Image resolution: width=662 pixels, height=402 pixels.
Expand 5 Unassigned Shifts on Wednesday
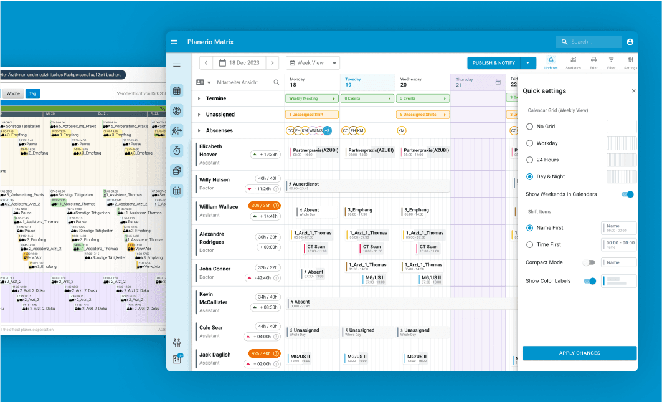445,115
